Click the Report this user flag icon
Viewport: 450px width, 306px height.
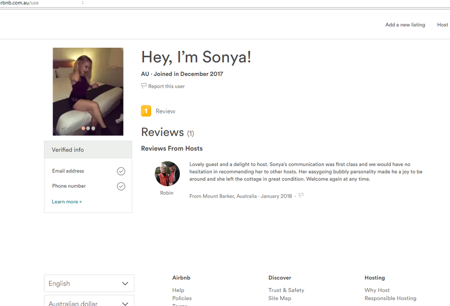coord(144,85)
